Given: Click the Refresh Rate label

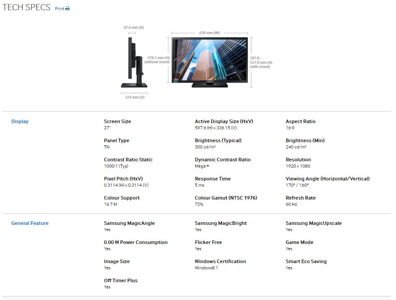Looking at the screenshot, I should pyautogui.click(x=300, y=198).
